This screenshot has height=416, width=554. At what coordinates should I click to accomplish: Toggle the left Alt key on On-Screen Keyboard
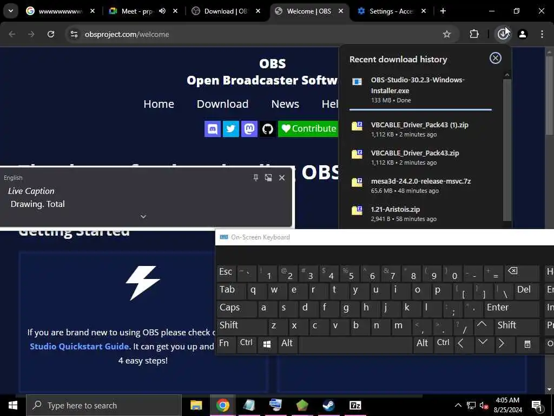[x=287, y=343]
